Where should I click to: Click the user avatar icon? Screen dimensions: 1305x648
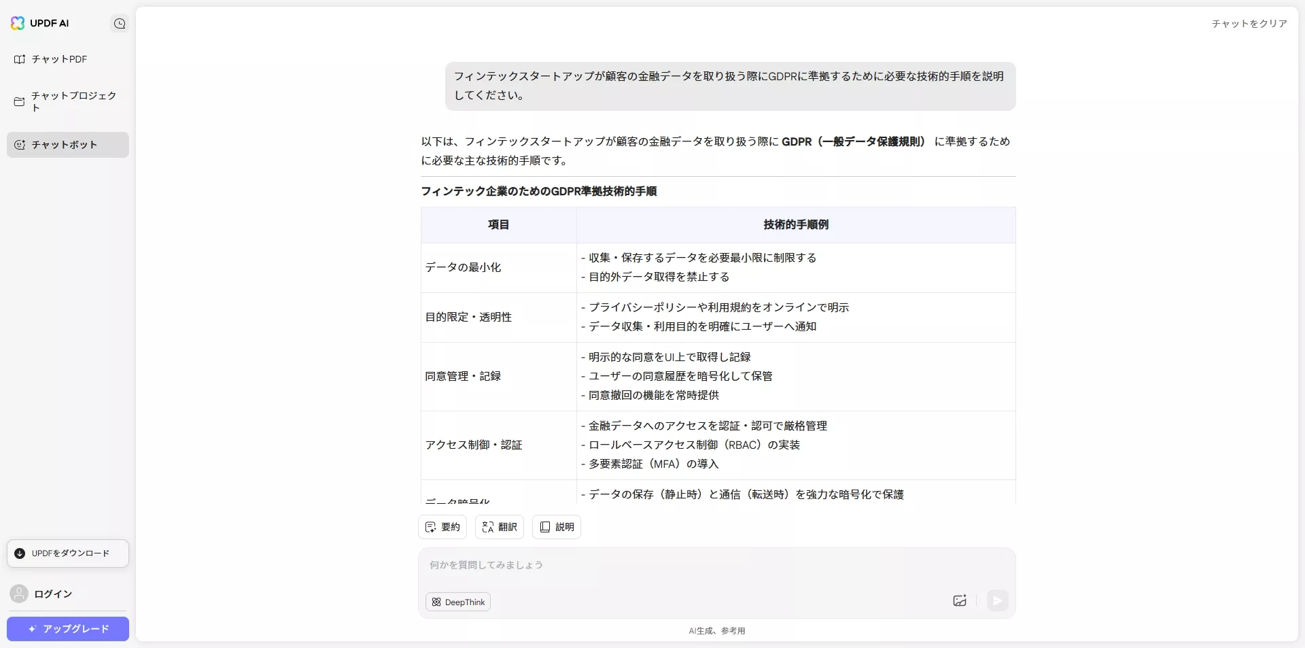pyautogui.click(x=19, y=594)
